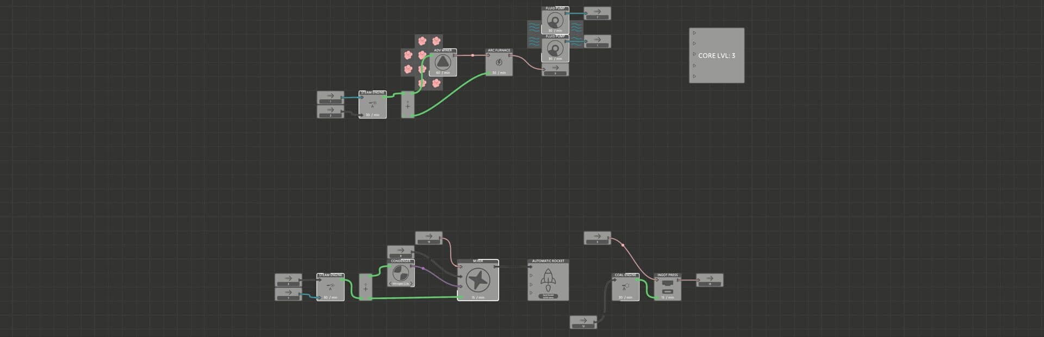Click the second input slot on Automatic Rocket
Image resolution: width=1044 pixels, height=337 pixels.
tap(531, 276)
